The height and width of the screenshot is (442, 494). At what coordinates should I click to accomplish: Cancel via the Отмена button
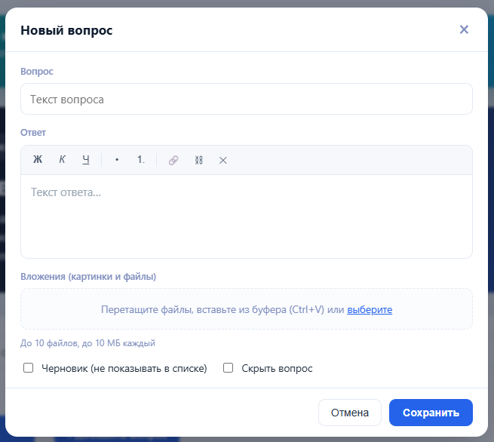350,413
